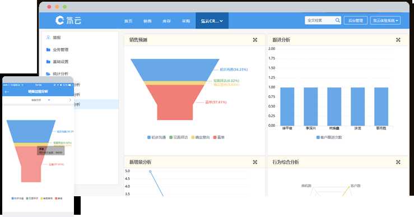Click the yellow minimize window button

click(x=57, y=7)
